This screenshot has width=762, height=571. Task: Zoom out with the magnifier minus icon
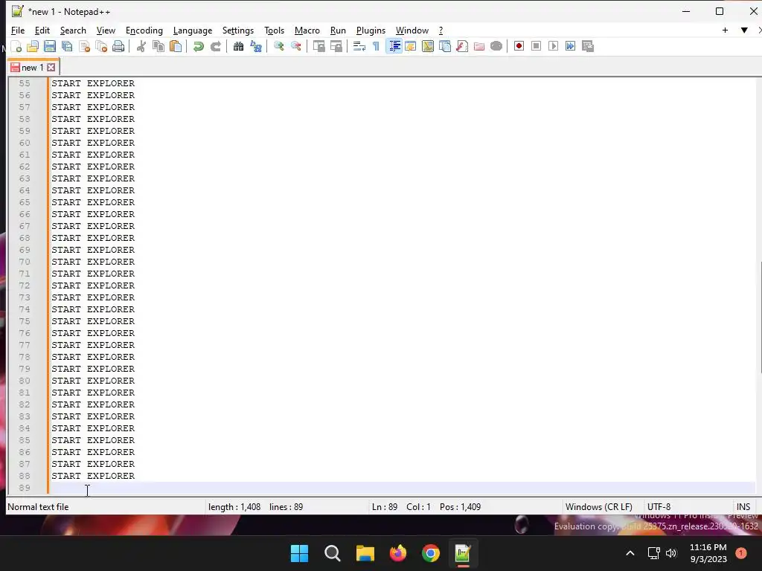pos(296,46)
